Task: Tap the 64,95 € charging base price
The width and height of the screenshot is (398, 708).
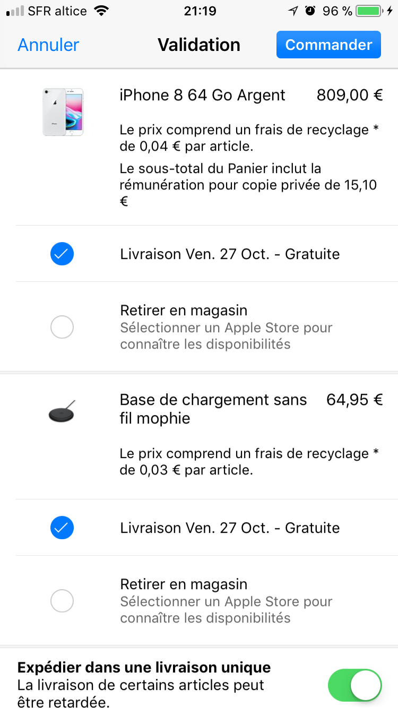Action: tap(354, 400)
